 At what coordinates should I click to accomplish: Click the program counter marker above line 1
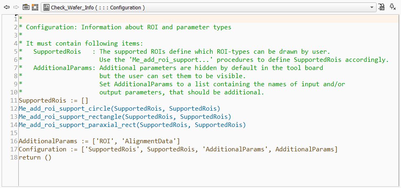(16, 15)
